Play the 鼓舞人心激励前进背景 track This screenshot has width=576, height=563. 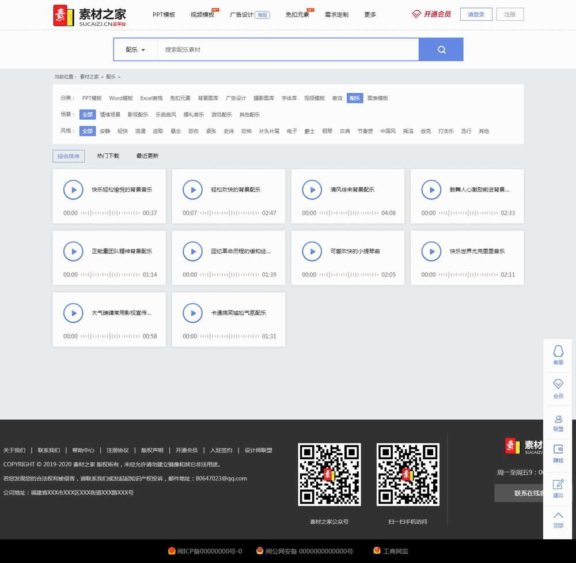(431, 190)
